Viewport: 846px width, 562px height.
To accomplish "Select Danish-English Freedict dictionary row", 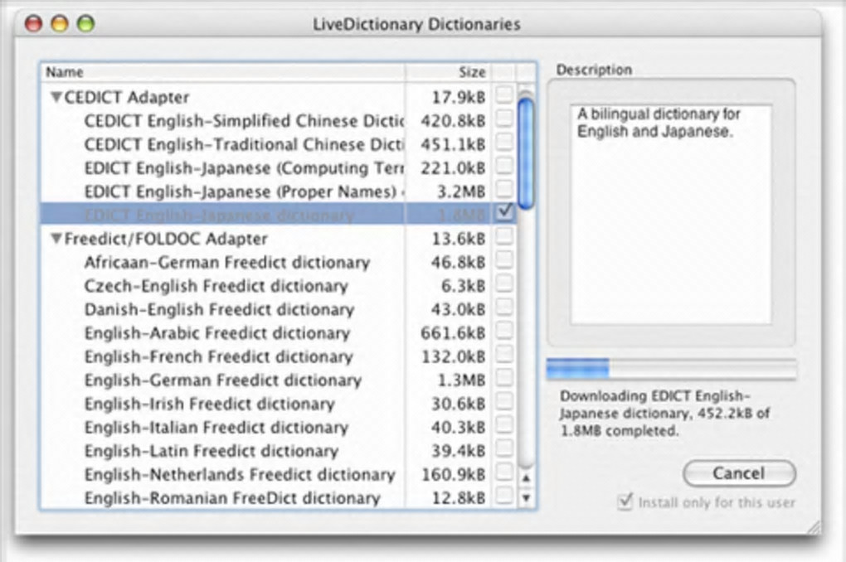I will [277, 309].
